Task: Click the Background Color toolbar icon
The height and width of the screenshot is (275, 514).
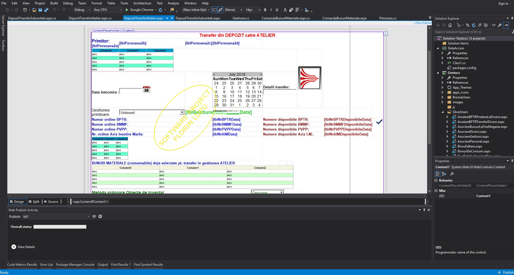Action: click(291, 10)
